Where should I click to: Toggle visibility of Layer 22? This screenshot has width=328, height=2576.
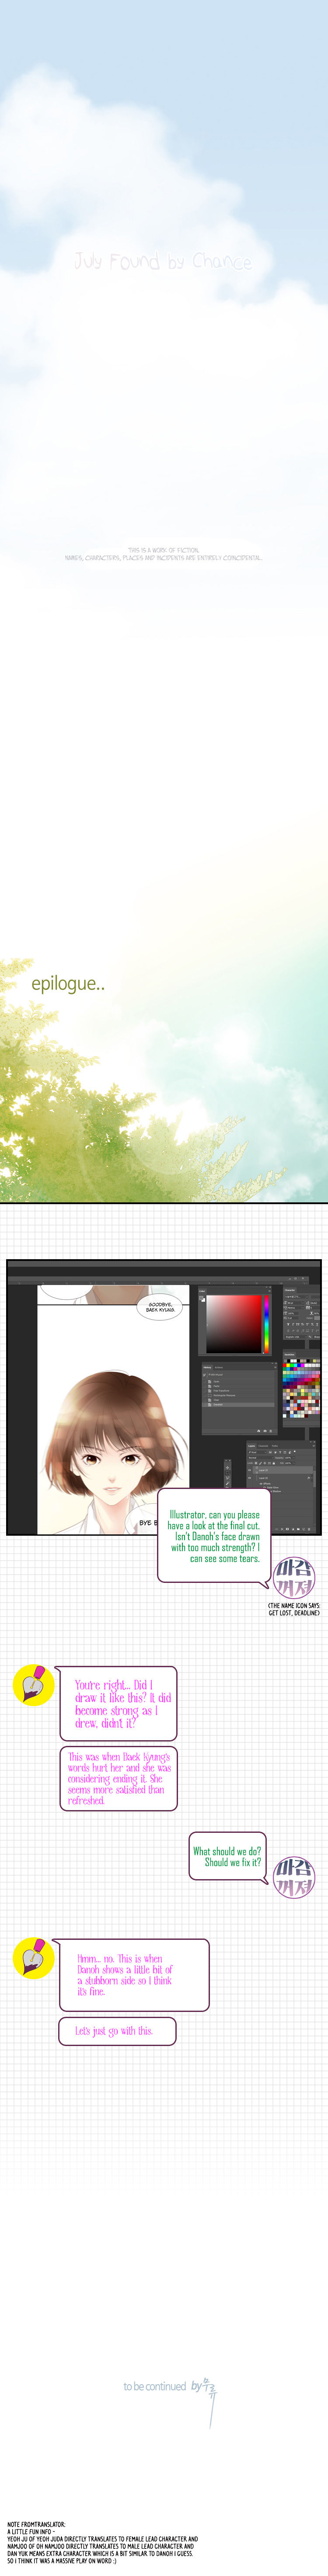click(251, 1478)
